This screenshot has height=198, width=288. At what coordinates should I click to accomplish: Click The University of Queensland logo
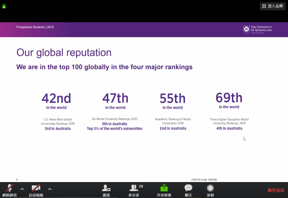coord(257,30)
